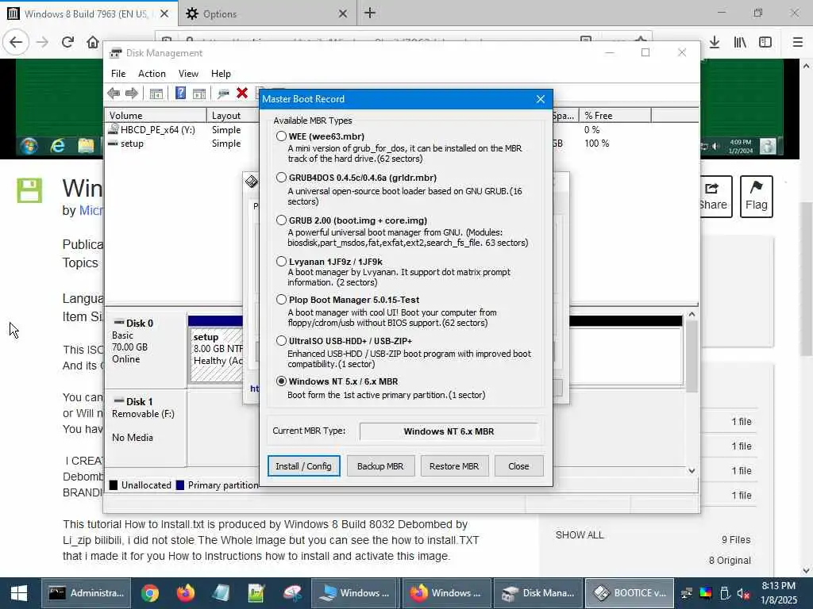Click the browser Home button
The width and height of the screenshot is (813, 609).
tap(93, 42)
